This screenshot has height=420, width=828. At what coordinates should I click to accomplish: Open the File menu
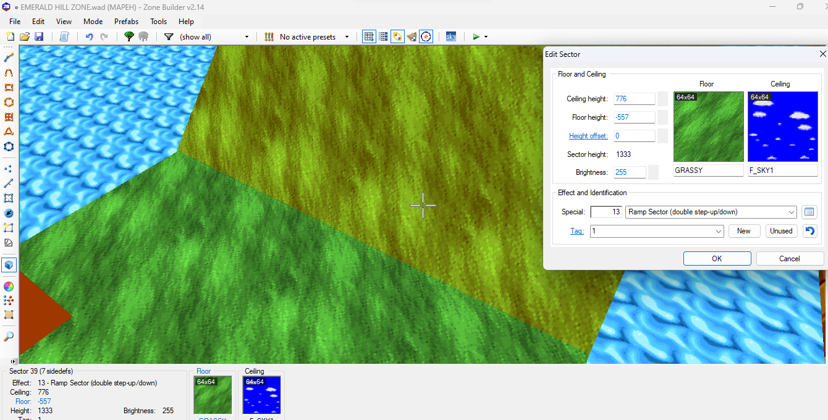(x=15, y=22)
